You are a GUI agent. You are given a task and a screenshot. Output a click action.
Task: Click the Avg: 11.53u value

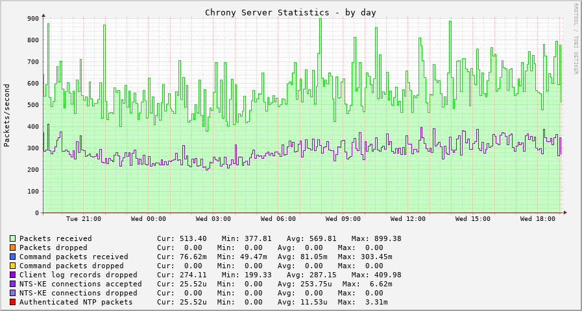point(302,302)
